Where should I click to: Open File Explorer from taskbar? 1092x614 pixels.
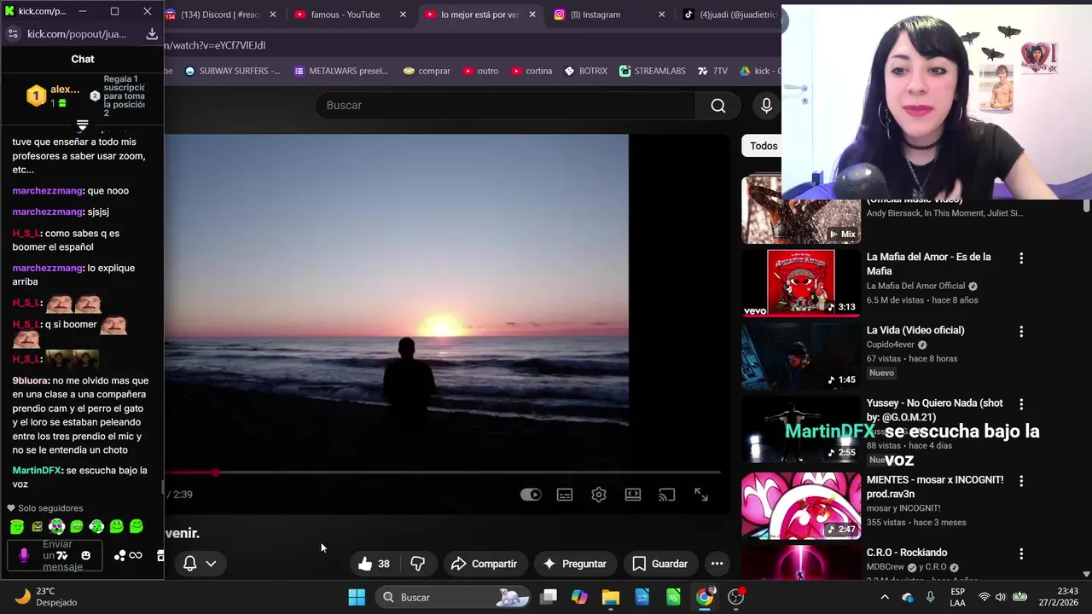coord(611,597)
